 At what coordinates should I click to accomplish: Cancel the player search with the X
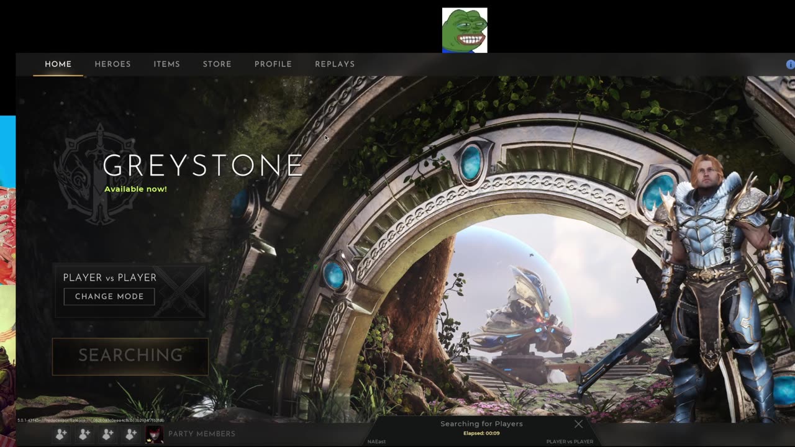(579, 424)
